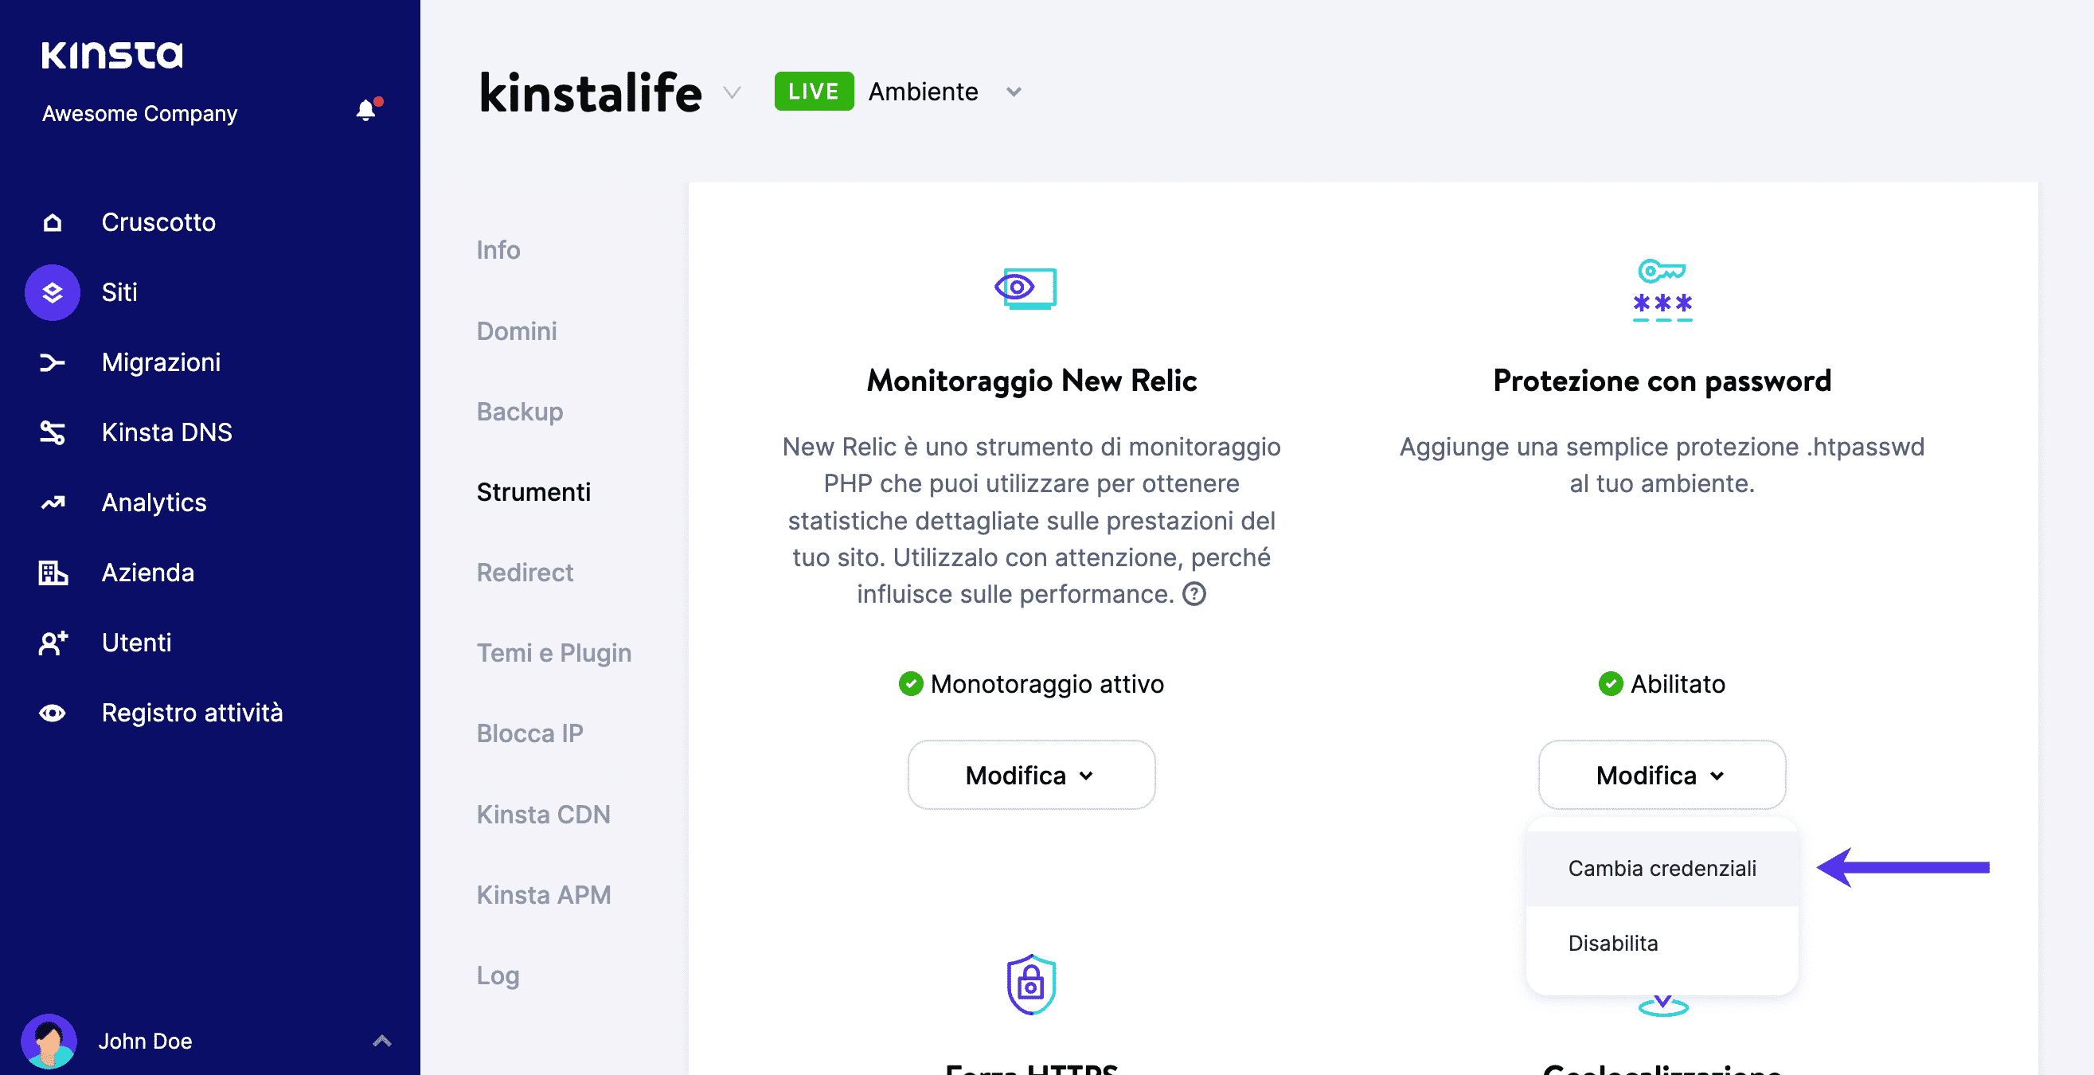The height and width of the screenshot is (1075, 2094).
Task: Open Azienda page
Action: pyautogui.click(x=148, y=573)
